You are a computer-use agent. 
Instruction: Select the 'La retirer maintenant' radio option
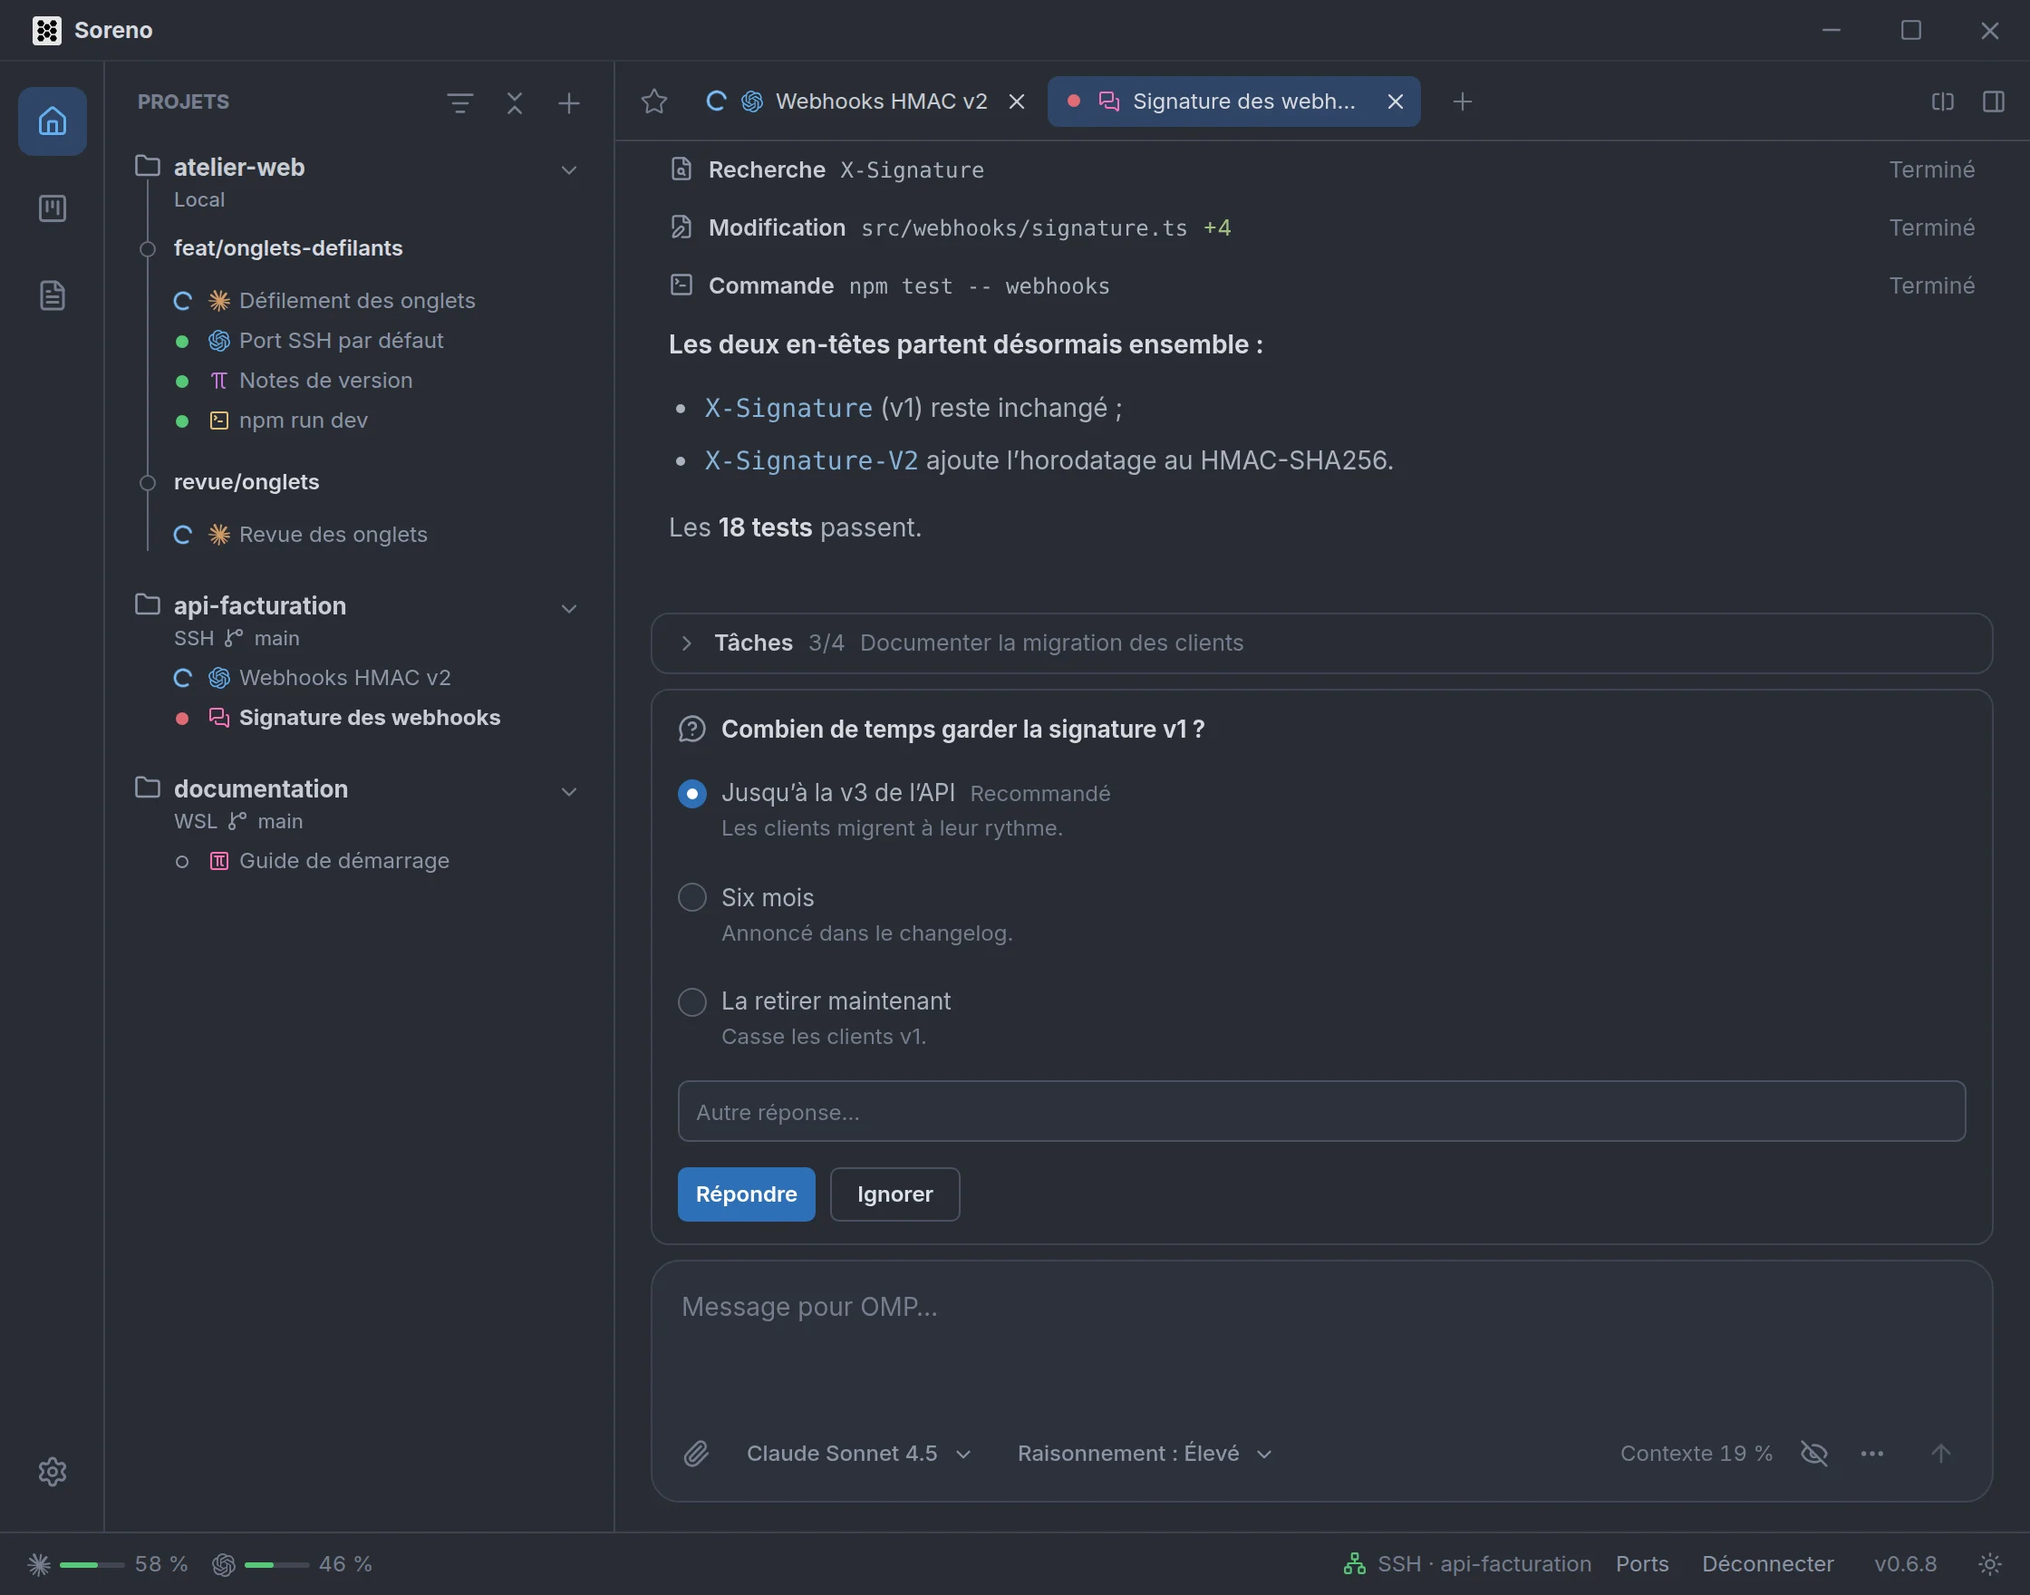pyautogui.click(x=691, y=1002)
